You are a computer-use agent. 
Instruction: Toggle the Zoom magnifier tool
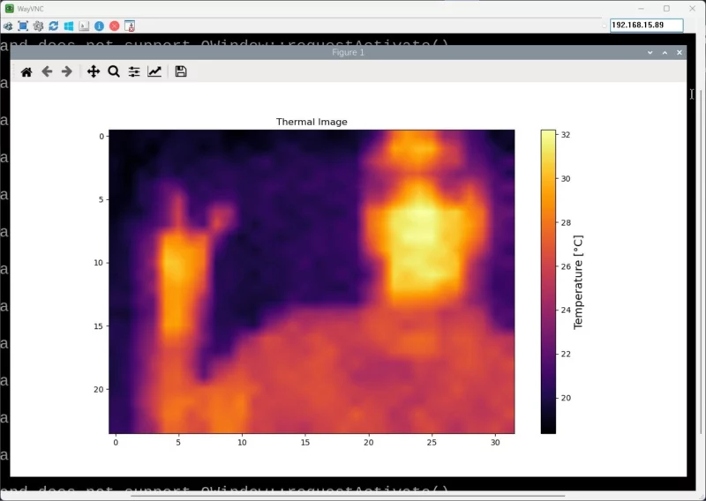[x=114, y=71]
